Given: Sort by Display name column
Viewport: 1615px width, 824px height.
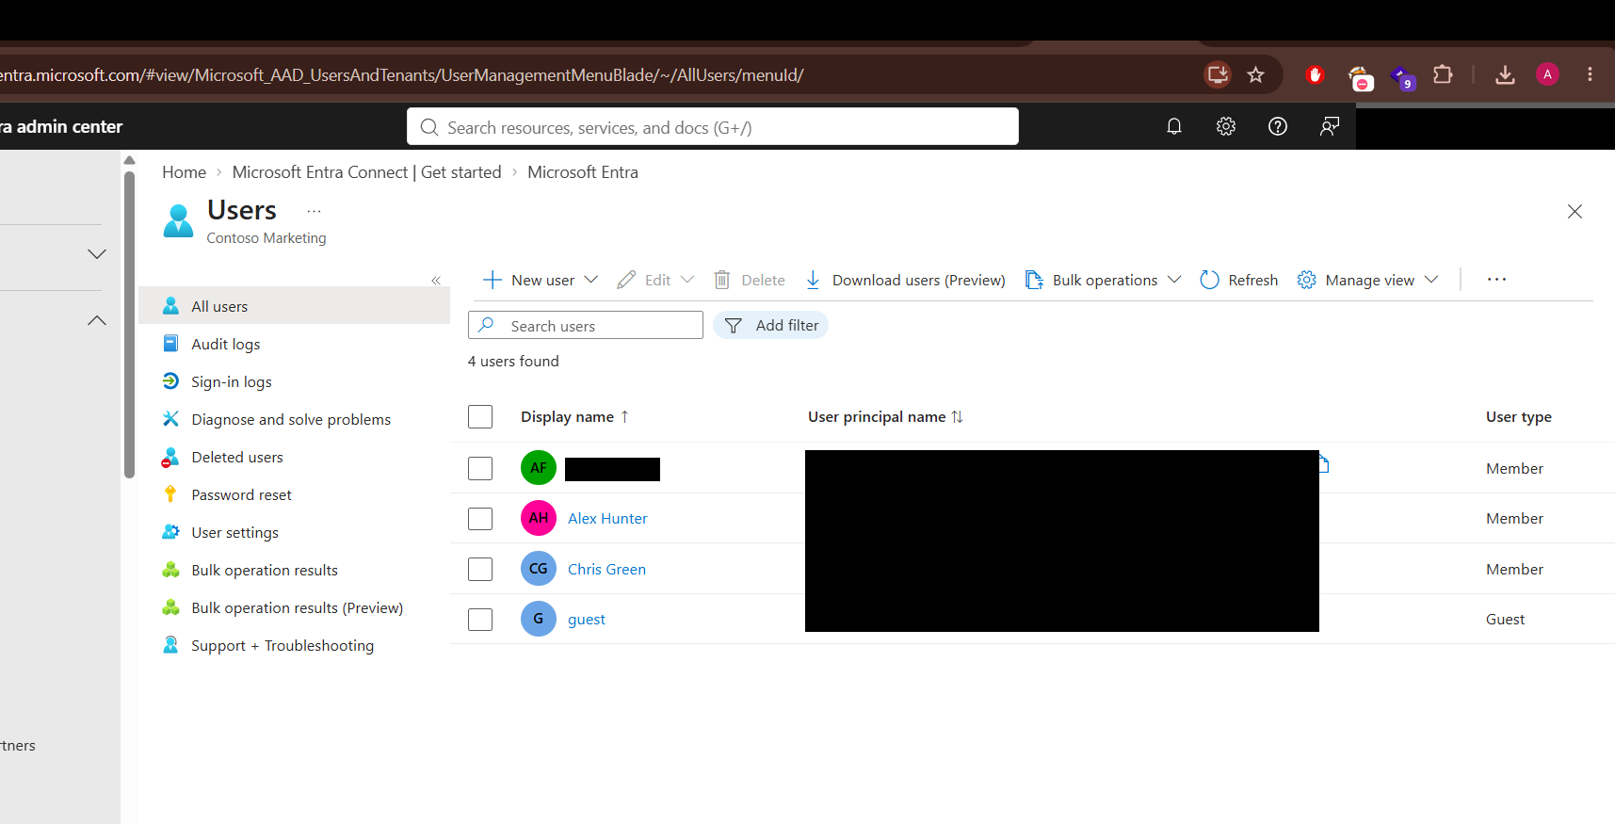Looking at the screenshot, I should (574, 417).
